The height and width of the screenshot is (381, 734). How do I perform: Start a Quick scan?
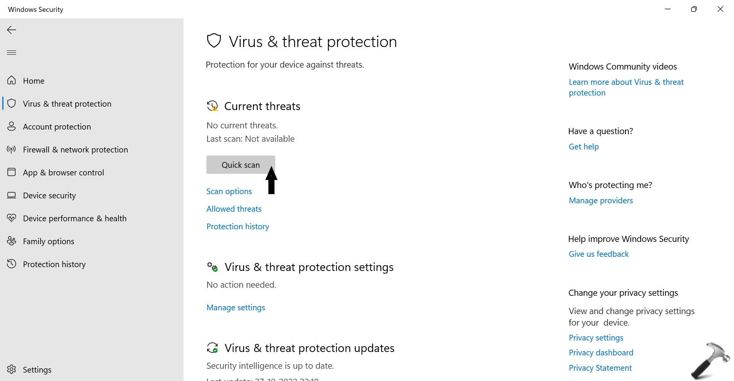pyautogui.click(x=240, y=165)
